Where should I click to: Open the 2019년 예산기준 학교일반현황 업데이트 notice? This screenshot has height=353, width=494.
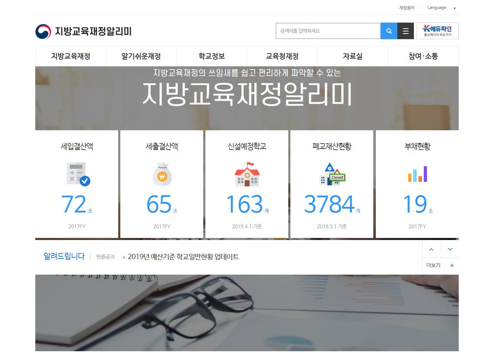tap(183, 257)
